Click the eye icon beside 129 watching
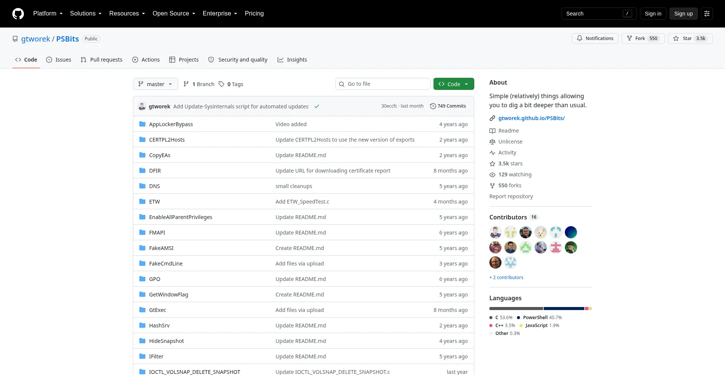 tap(492, 174)
